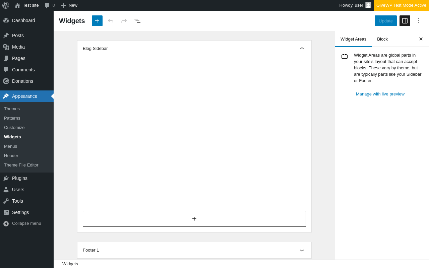This screenshot has height=268, width=429.
Task: Expand the Footer 1 widget area
Action: 302,250
